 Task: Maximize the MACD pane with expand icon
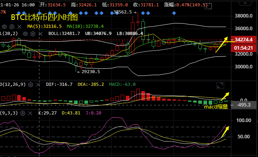tap(220, 85)
